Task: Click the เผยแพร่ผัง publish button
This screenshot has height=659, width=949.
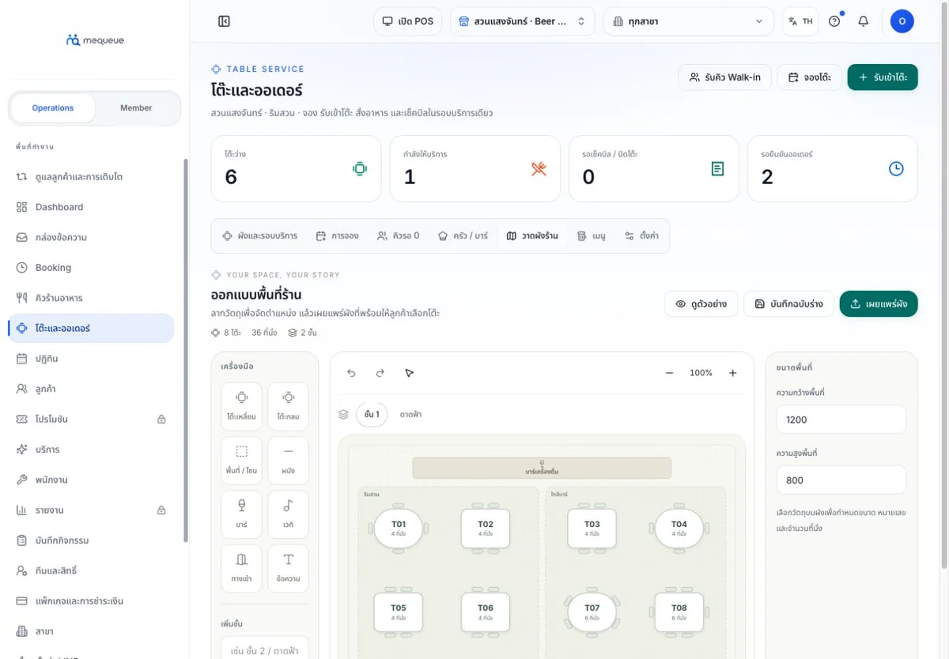Action: 879,304
